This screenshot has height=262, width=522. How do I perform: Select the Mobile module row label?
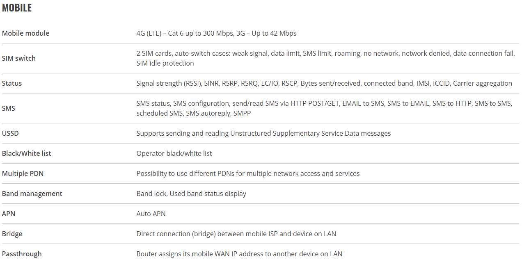pos(25,33)
